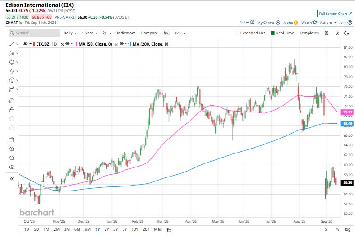Image resolution: width=355 pixels, height=237 pixels.
Task: Select the trend line drawing tool
Action: (12, 44)
